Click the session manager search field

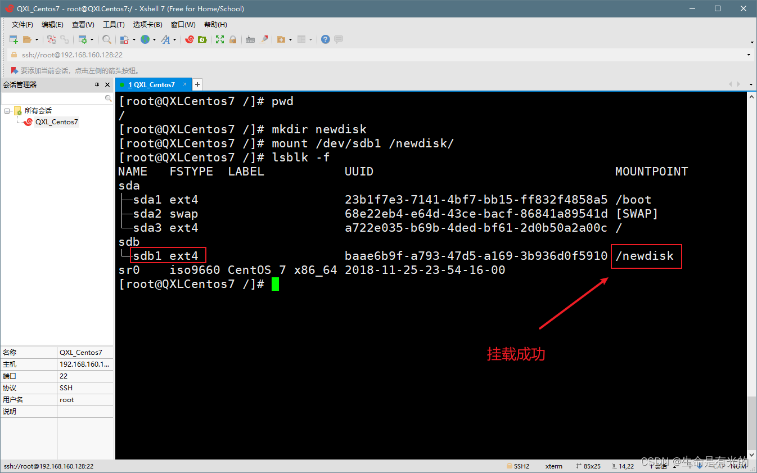(53, 98)
